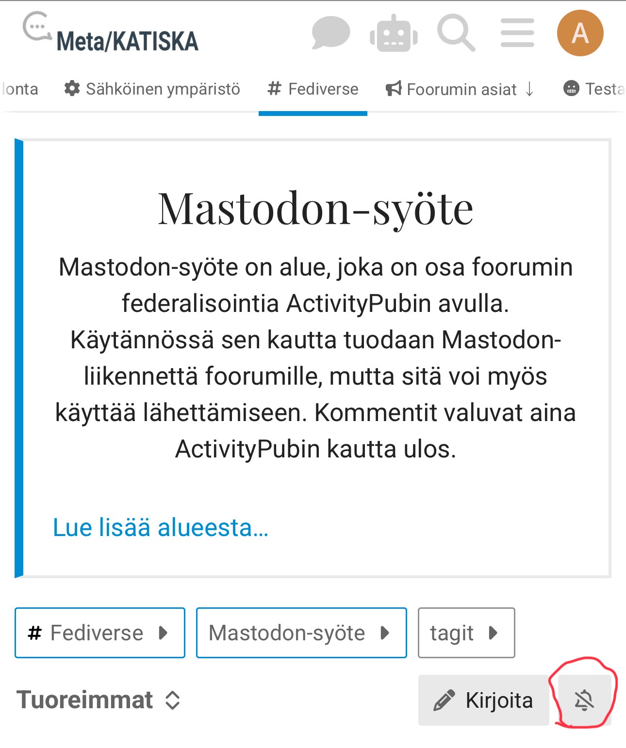The image size is (626, 748).
Task: Follow the Lue lisää alueesta link
Action: pyautogui.click(x=161, y=527)
